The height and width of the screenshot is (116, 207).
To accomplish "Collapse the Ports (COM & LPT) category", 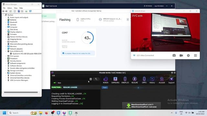I will coord(6,51).
